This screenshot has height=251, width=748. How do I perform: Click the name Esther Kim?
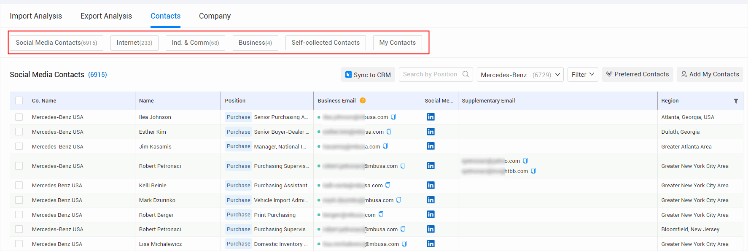[153, 132]
